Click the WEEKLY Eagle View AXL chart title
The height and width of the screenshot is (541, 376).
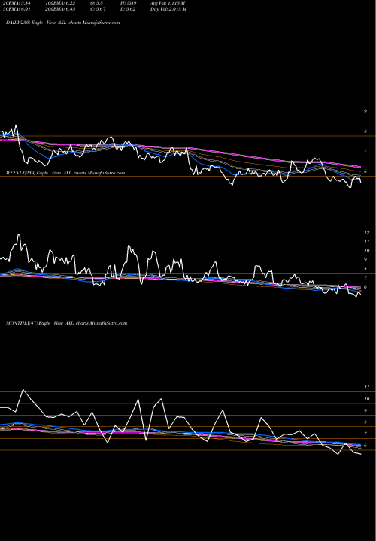(65, 173)
